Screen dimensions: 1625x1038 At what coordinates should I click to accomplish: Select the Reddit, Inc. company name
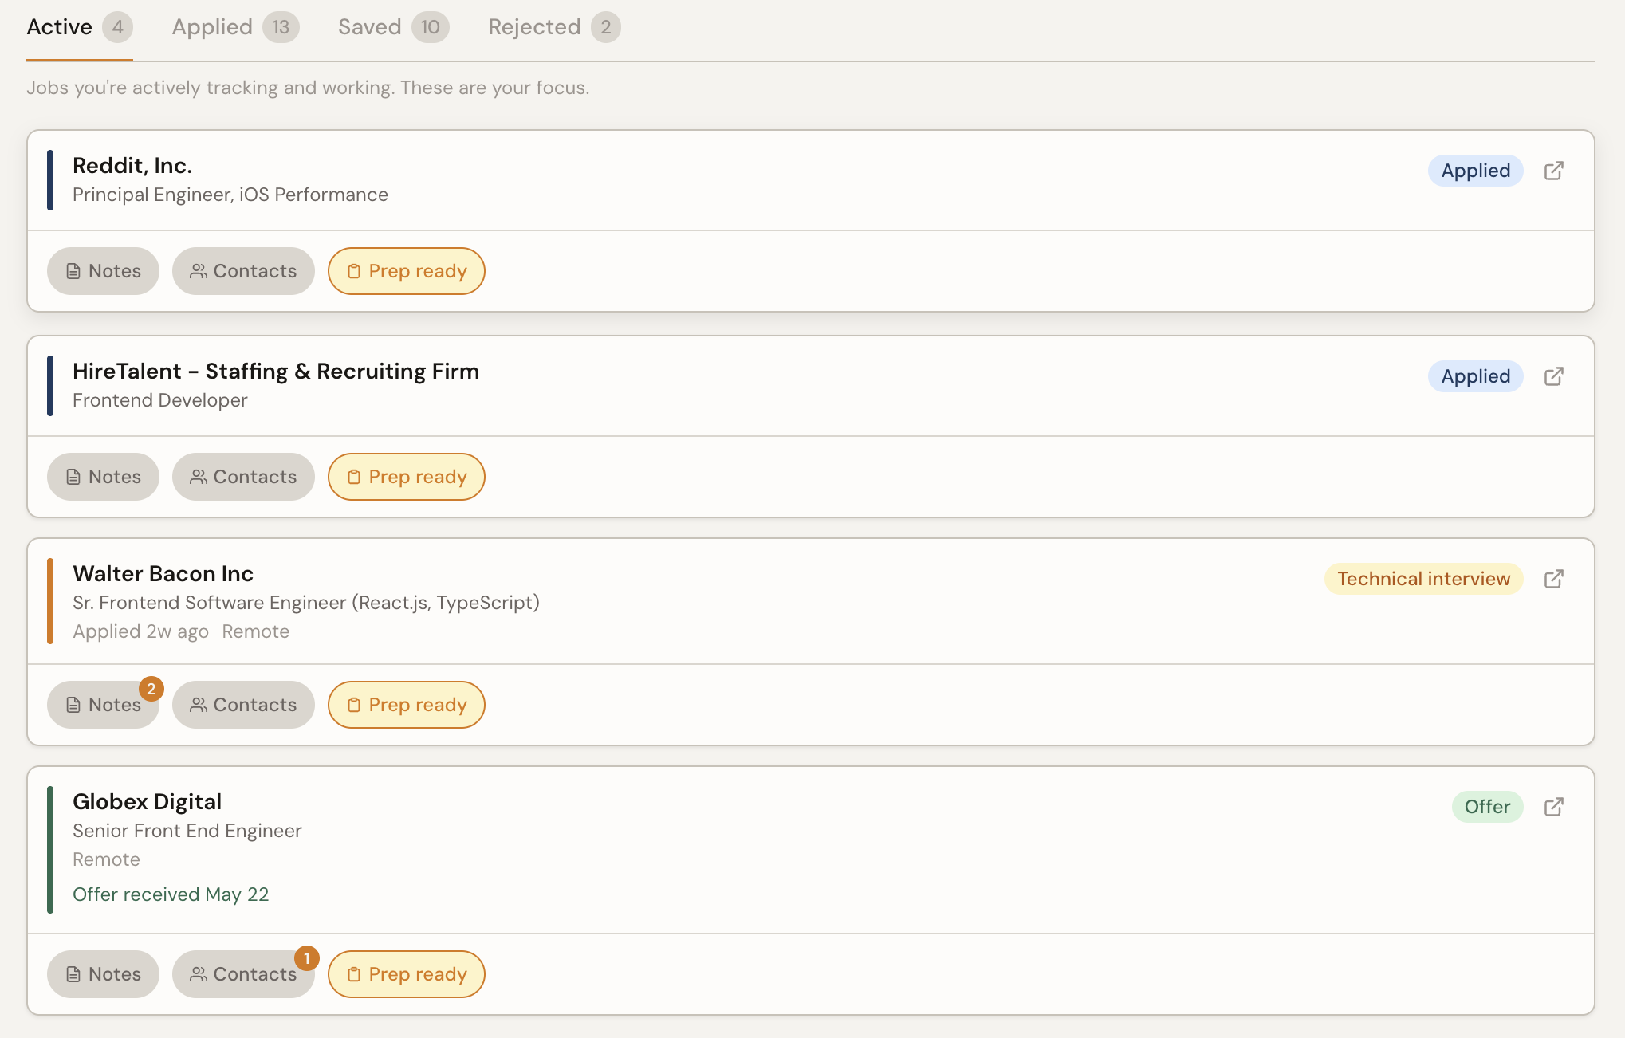tap(132, 166)
